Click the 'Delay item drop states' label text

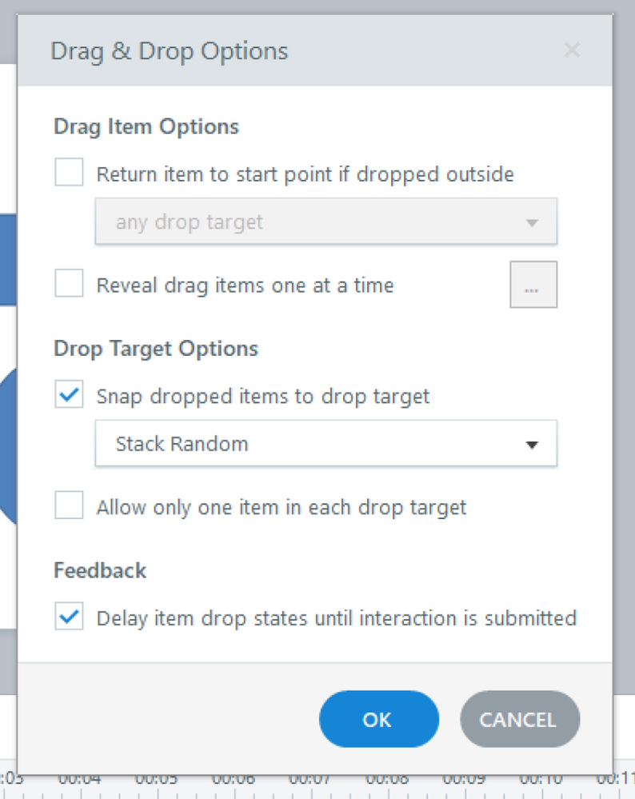pyautogui.click(x=336, y=618)
